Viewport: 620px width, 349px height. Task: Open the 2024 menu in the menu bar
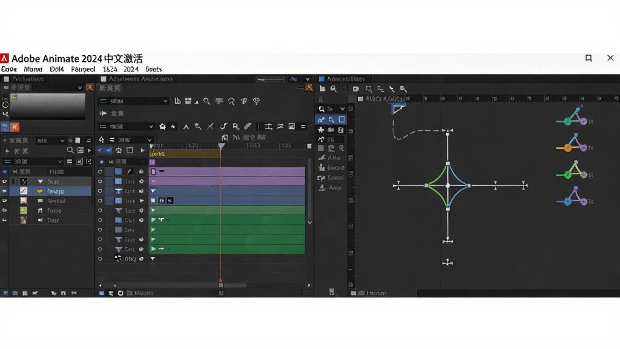(x=131, y=69)
